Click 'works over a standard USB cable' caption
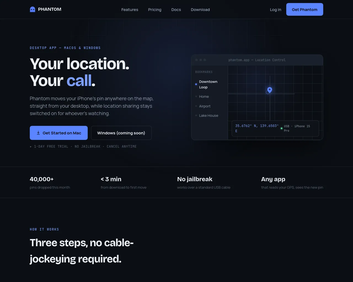 204,188
